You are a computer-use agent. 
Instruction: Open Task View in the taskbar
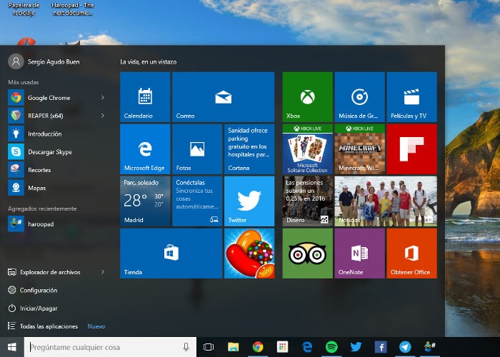209,347
